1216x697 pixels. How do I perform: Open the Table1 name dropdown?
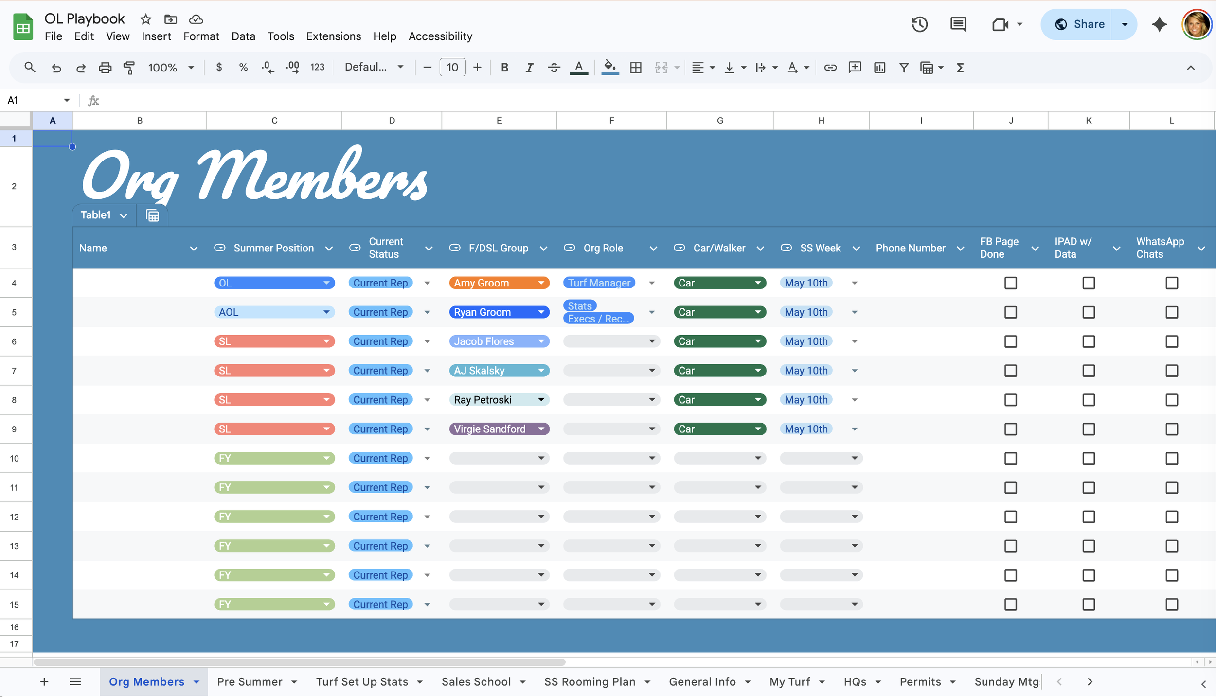124,215
